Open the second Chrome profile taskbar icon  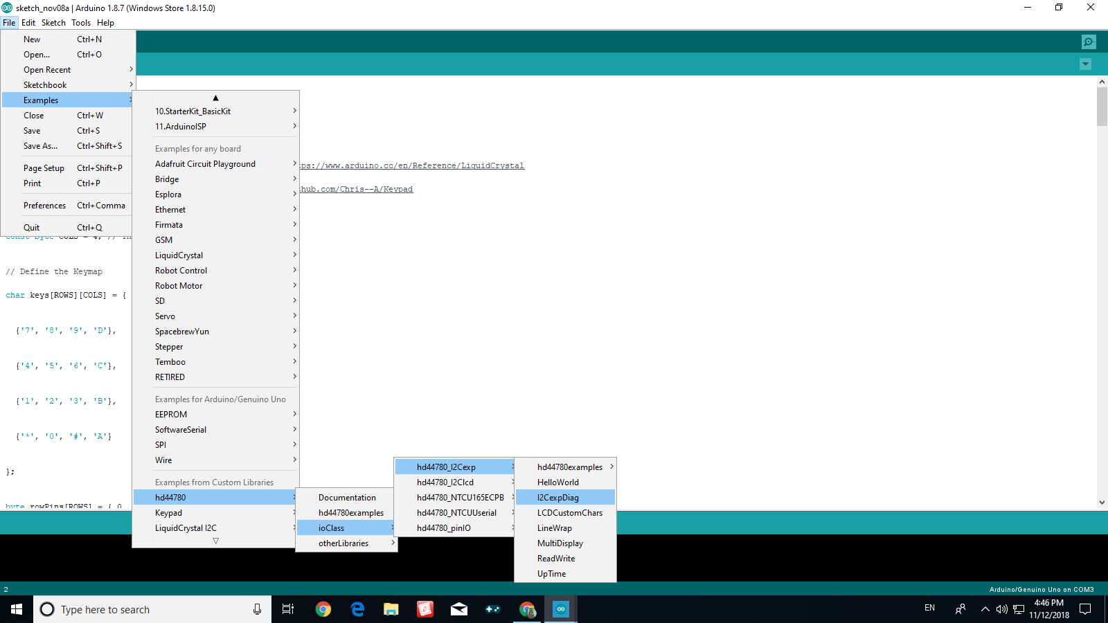527,609
